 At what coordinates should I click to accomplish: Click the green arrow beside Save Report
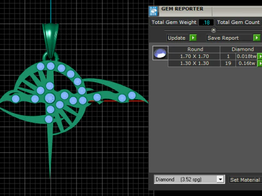pyautogui.click(x=257, y=38)
